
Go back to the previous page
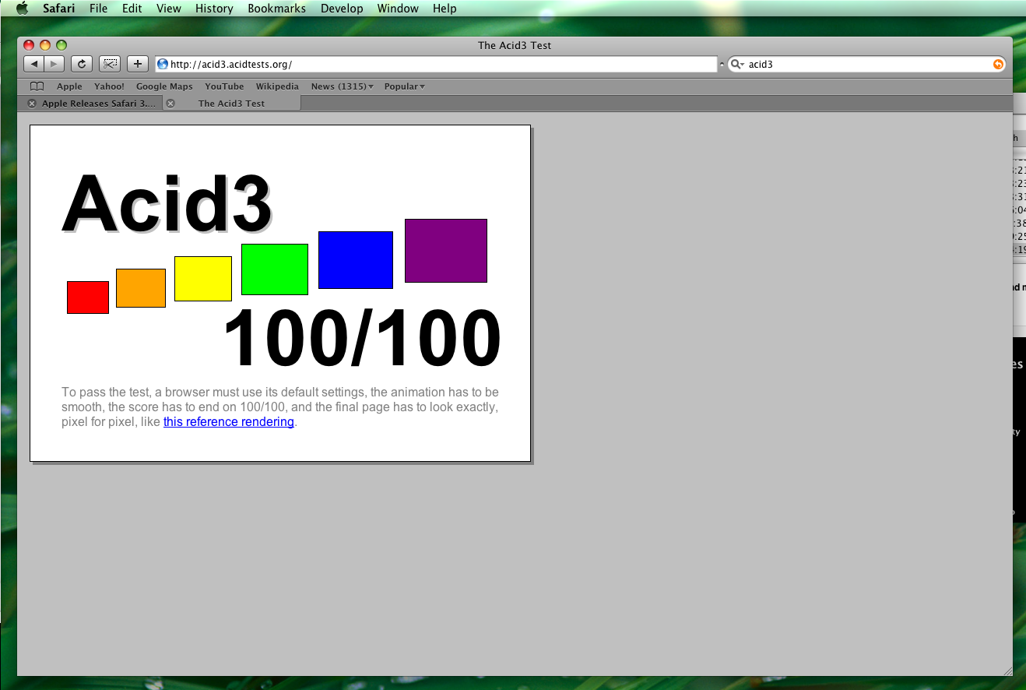[34, 64]
